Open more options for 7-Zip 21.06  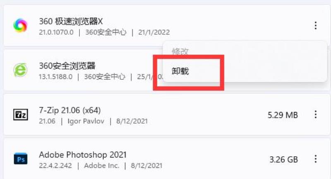[x=315, y=115]
